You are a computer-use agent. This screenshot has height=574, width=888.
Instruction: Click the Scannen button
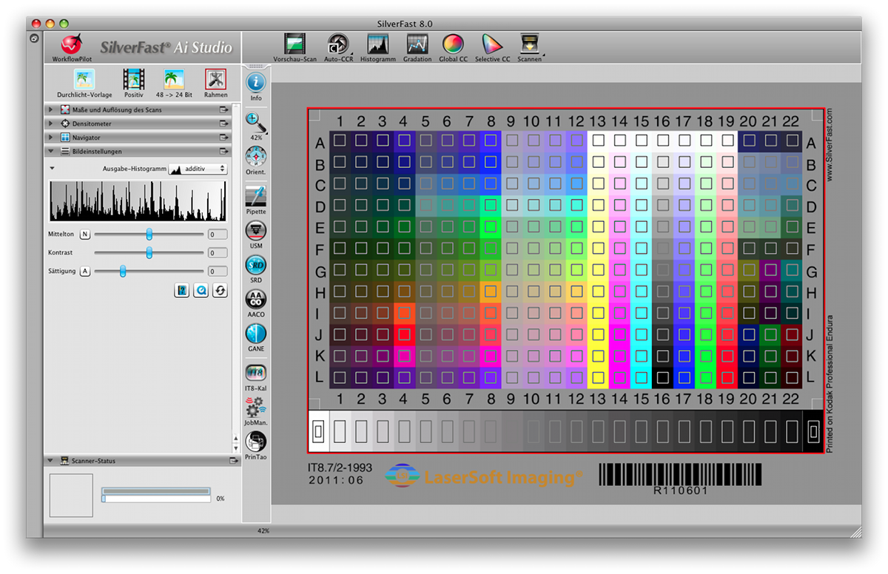[x=529, y=45]
